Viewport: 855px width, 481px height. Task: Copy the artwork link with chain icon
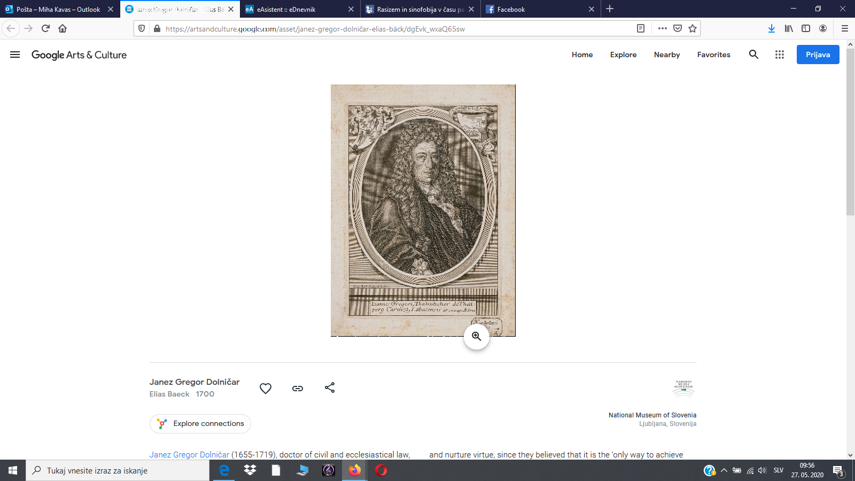tap(298, 389)
